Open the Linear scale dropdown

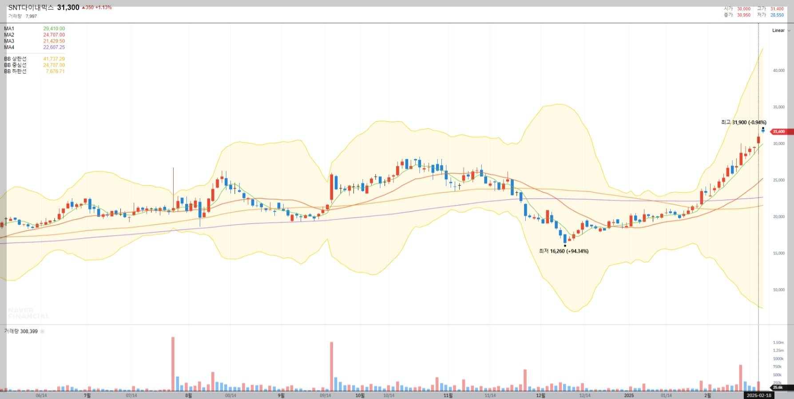(x=781, y=31)
